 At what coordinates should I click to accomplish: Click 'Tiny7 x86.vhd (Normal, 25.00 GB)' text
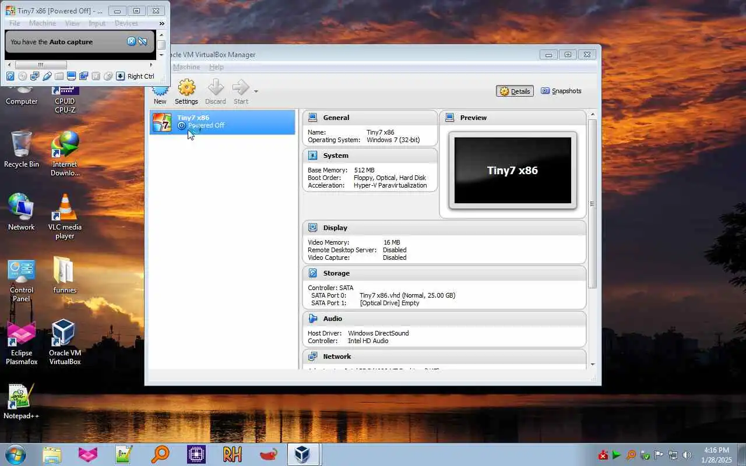pyautogui.click(x=407, y=295)
